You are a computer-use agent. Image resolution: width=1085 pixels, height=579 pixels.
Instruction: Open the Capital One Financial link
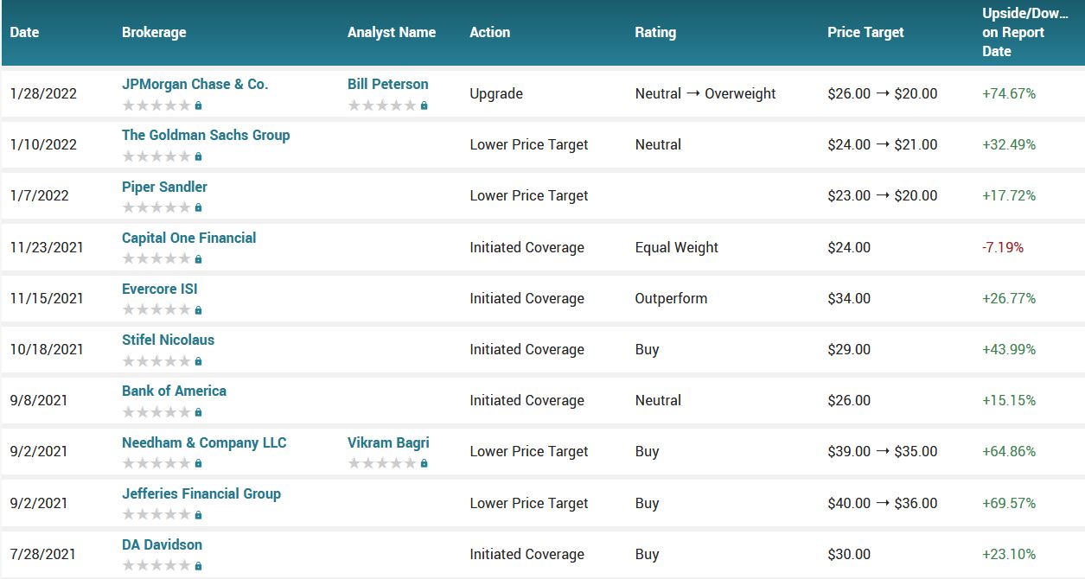click(x=188, y=238)
